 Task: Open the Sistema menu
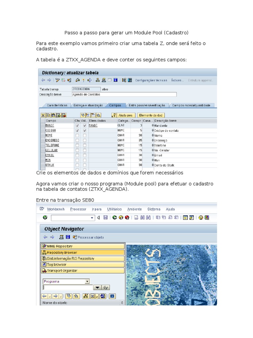(x=154, y=209)
